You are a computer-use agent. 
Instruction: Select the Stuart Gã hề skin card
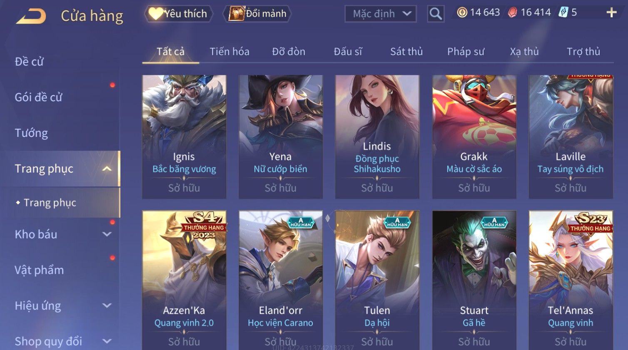[474, 280]
